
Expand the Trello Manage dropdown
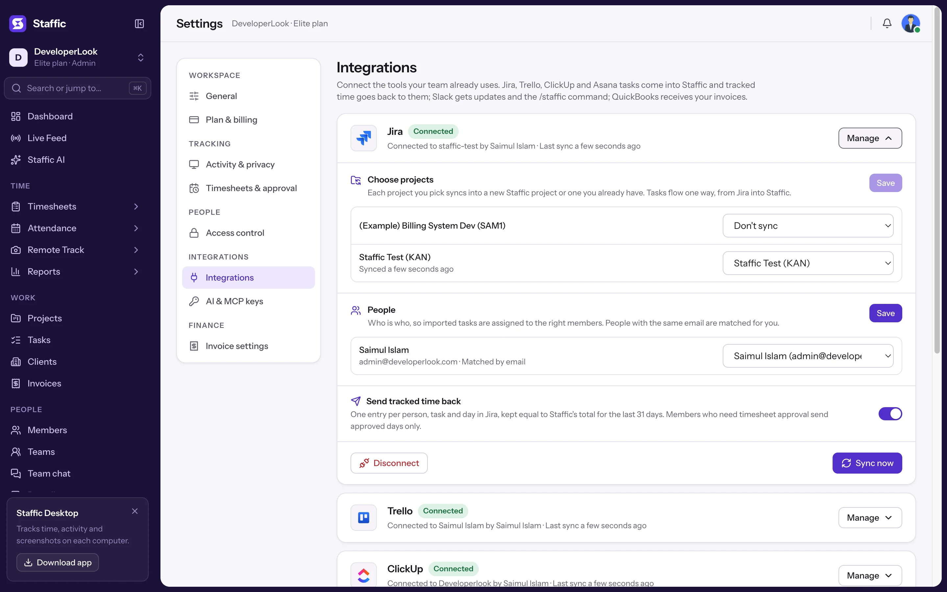tap(870, 518)
